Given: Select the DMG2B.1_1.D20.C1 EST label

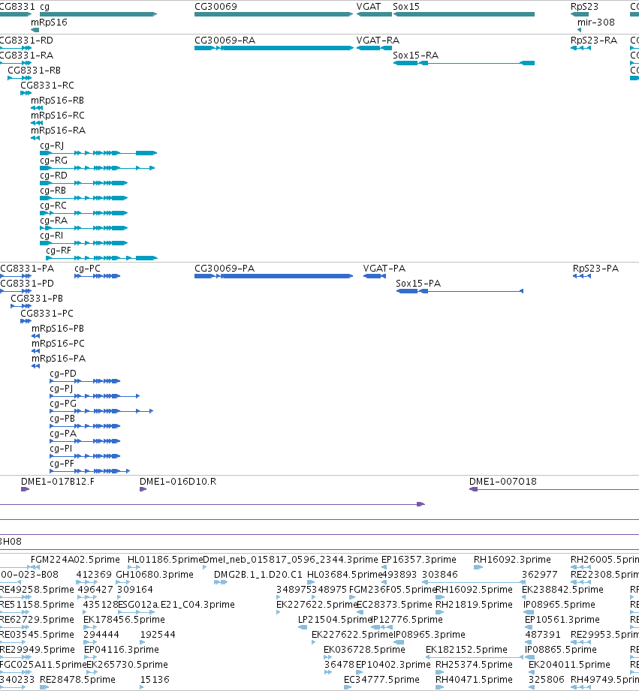Looking at the screenshot, I should pyautogui.click(x=258, y=574).
